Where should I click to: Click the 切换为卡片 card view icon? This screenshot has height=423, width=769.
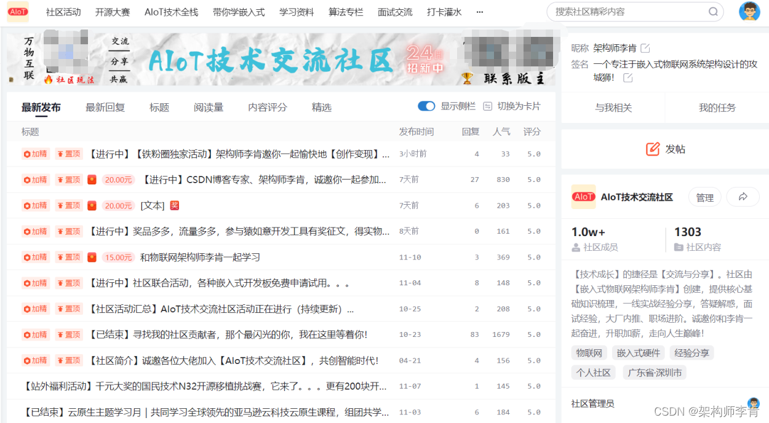[x=488, y=106]
